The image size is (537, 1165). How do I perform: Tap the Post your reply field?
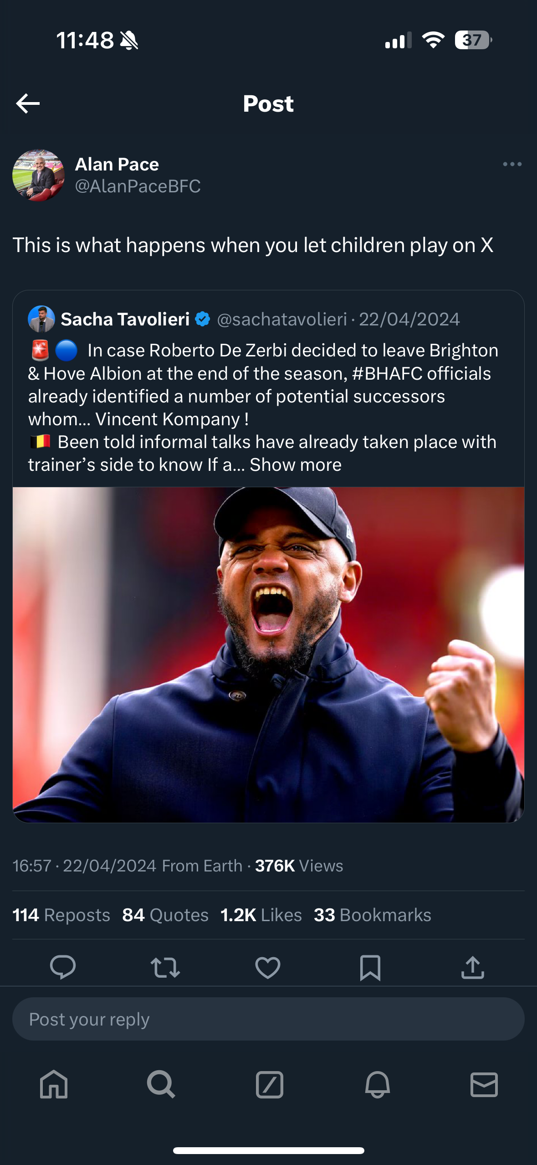pos(268,1019)
